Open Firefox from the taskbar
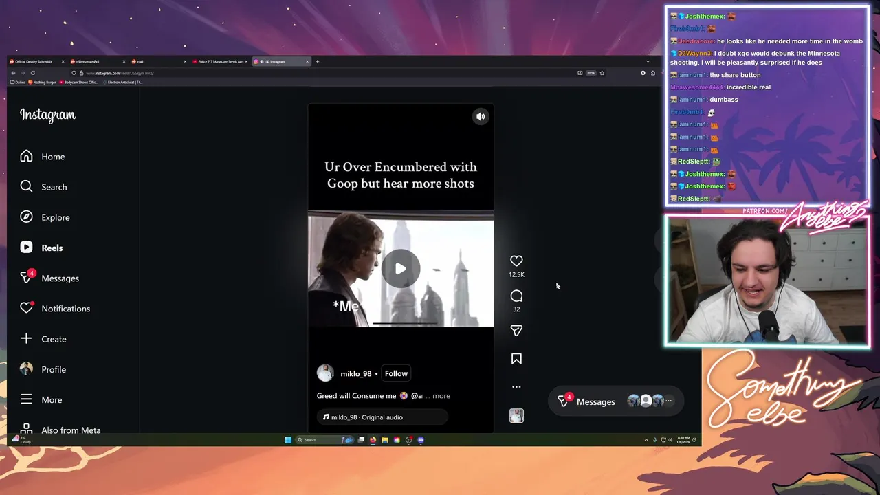The height and width of the screenshot is (495, 880). click(373, 440)
